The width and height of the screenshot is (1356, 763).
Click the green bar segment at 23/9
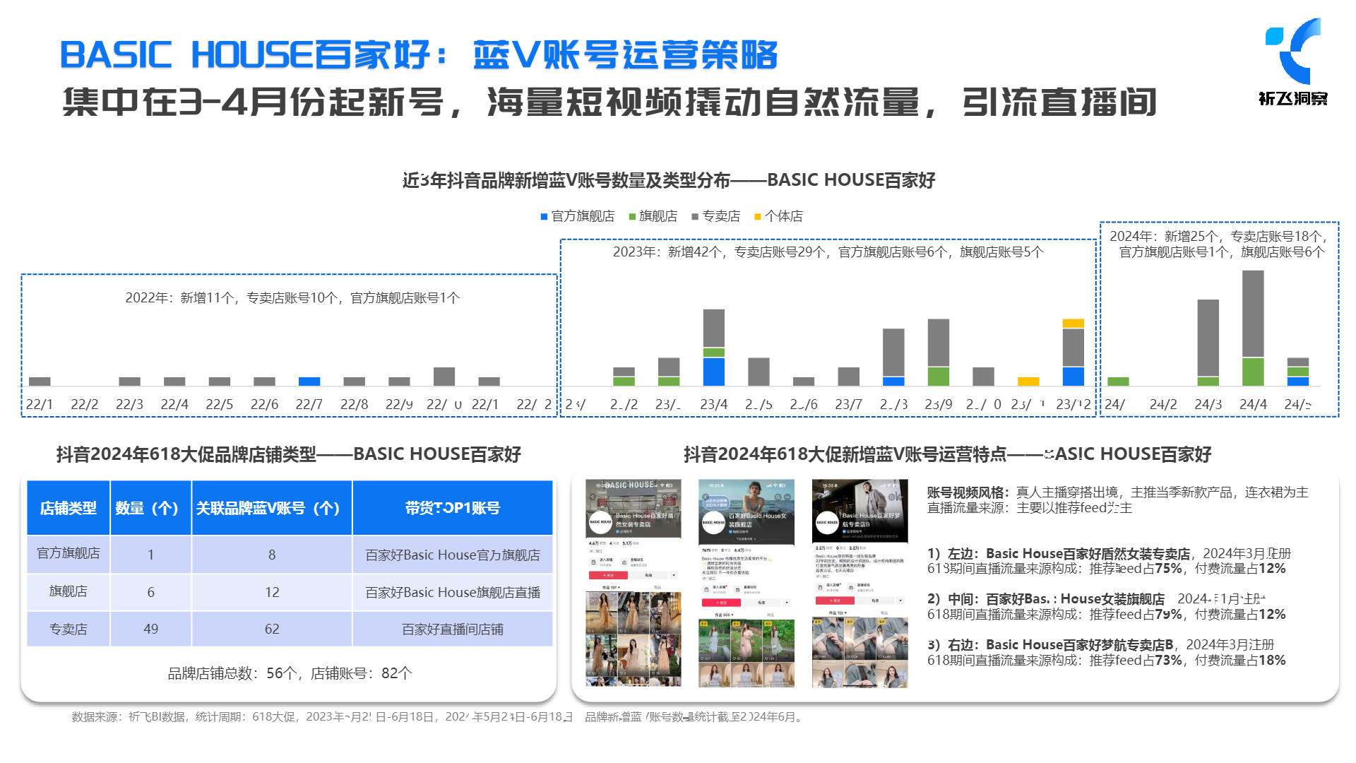click(x=938, y=377)
